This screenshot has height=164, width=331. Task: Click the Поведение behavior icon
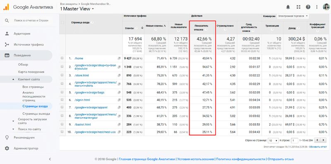[x=7, y=55]
